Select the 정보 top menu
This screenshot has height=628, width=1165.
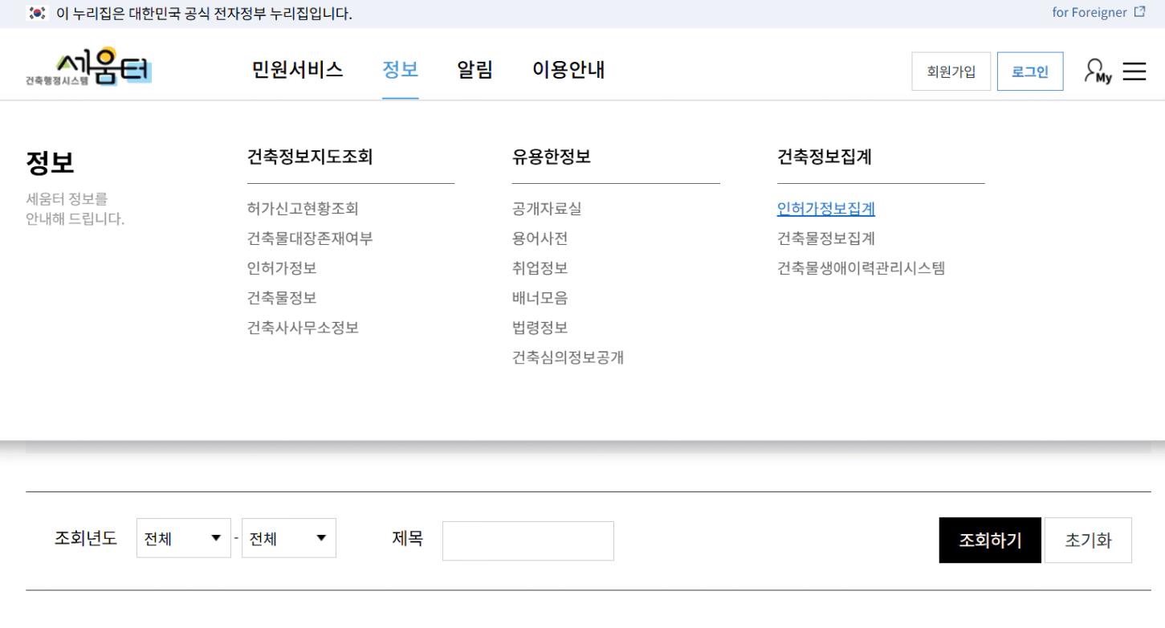400,70
